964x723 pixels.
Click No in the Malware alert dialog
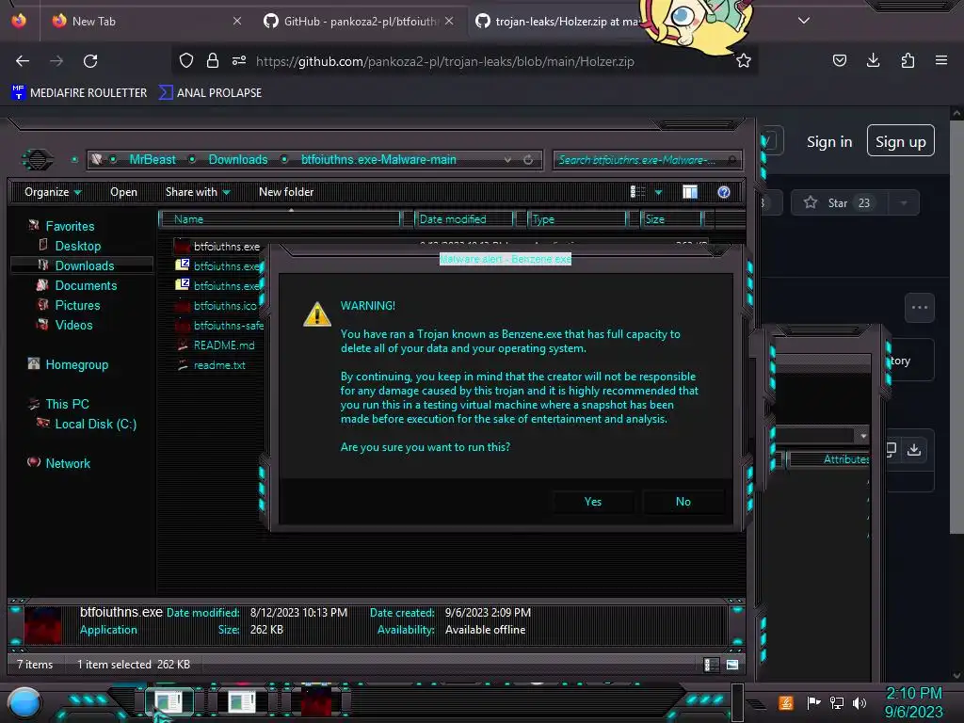point(683,502)
